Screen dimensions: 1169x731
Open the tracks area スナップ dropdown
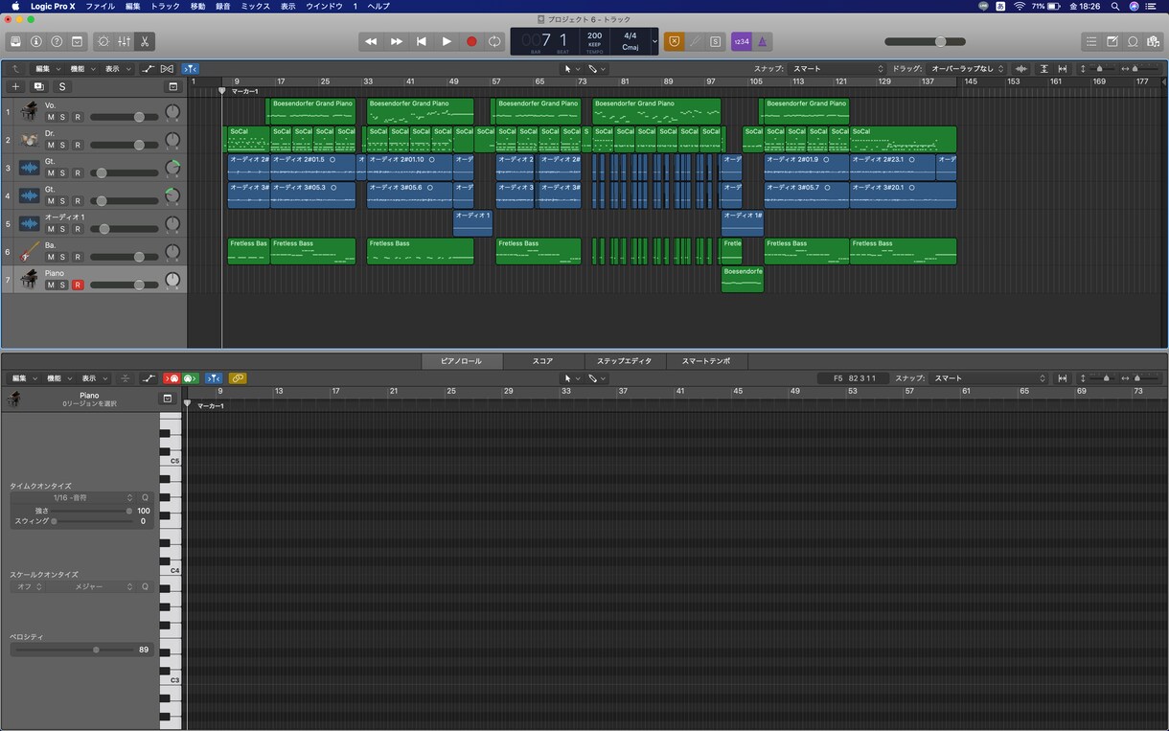pos(837,69)
